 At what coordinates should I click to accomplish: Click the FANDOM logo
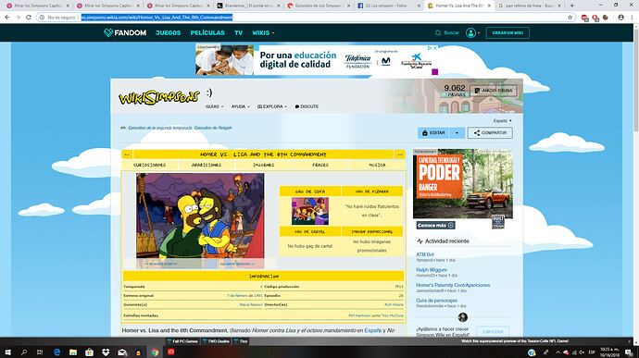(x=125, y=32)
